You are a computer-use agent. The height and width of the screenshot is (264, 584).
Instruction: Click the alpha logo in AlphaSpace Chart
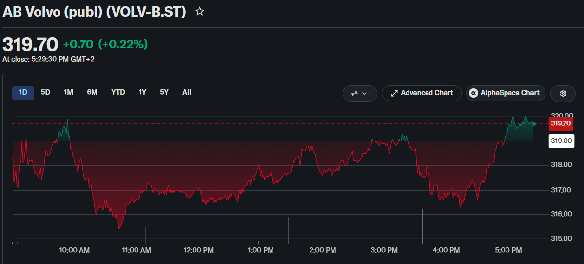474,93
